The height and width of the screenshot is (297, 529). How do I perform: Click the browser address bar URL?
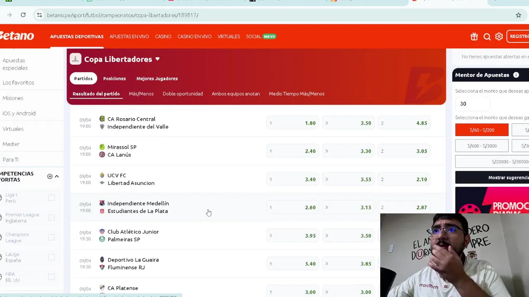point(122,15)
